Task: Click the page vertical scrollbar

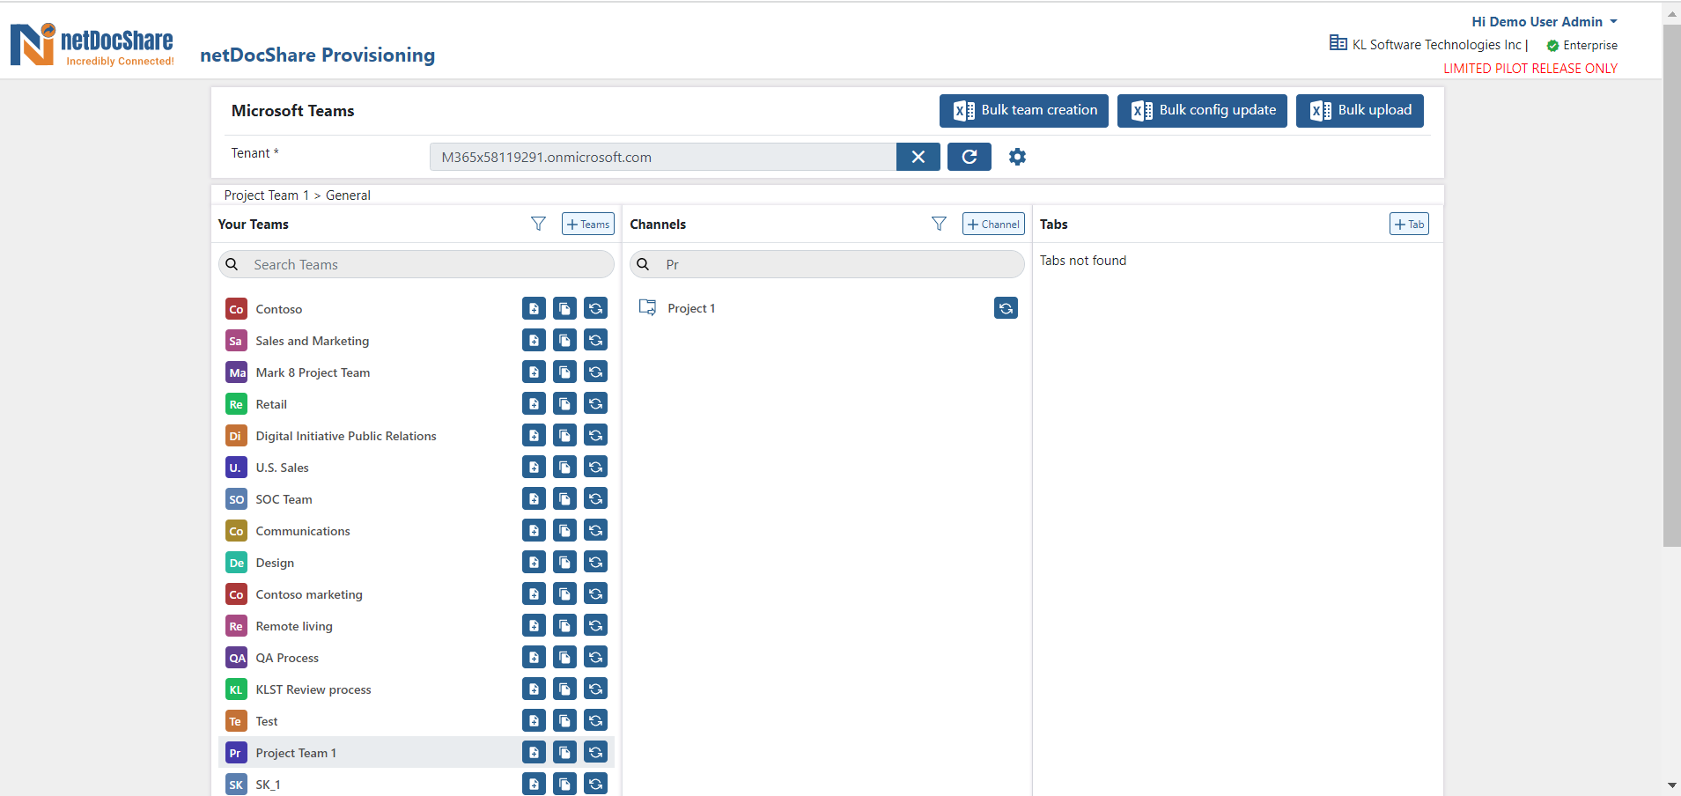Action: (x=1671, y=286)
